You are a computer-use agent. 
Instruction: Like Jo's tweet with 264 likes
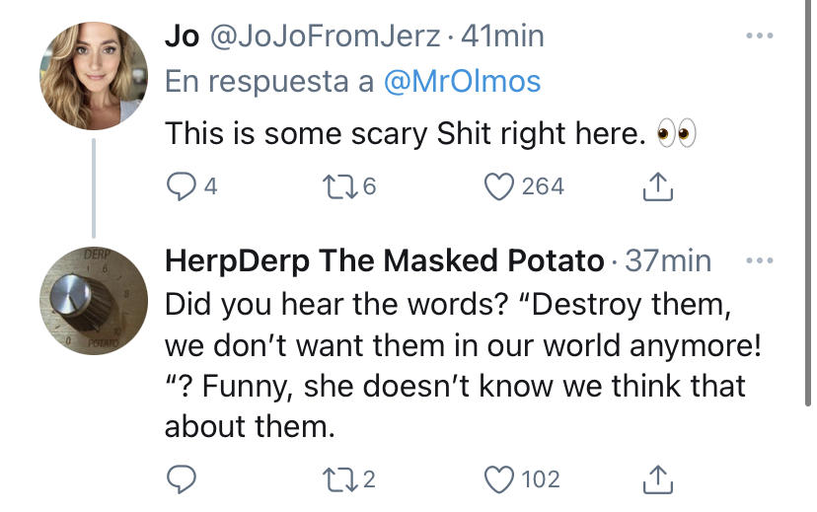pyautogui.click(x=498, y=186)
